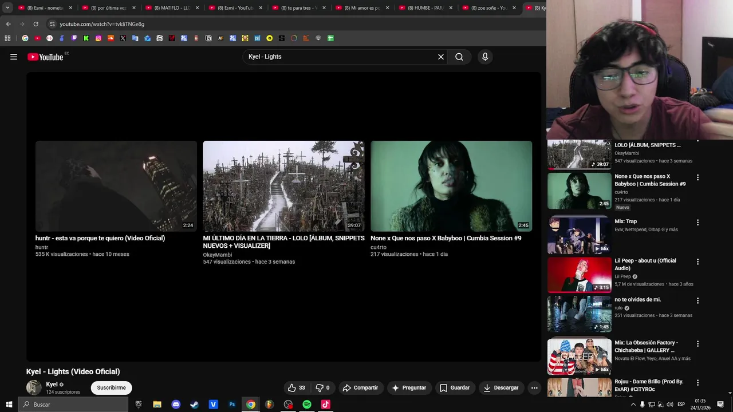733x412 pixels.
Task: Play 'None x Que nos paso' end-screen thumbnail
Action: point(451,186)
